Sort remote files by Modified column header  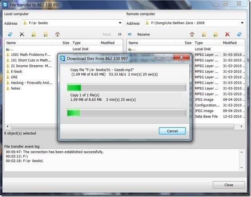[x=230, y=43]
